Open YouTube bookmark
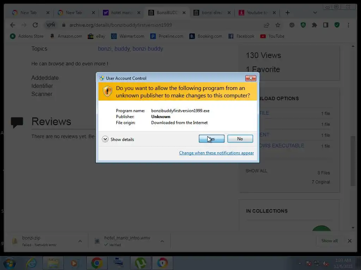Viewport: 361px width, 270px height. tap(273, 36)
